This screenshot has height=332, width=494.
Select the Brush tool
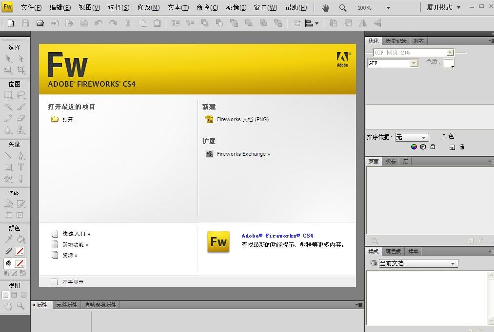21,107
